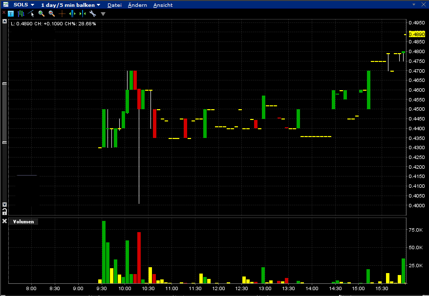The width and height of the screenshot is (429, 296).
Task: Click the bar chart type icon
Action: click(21, 14)
